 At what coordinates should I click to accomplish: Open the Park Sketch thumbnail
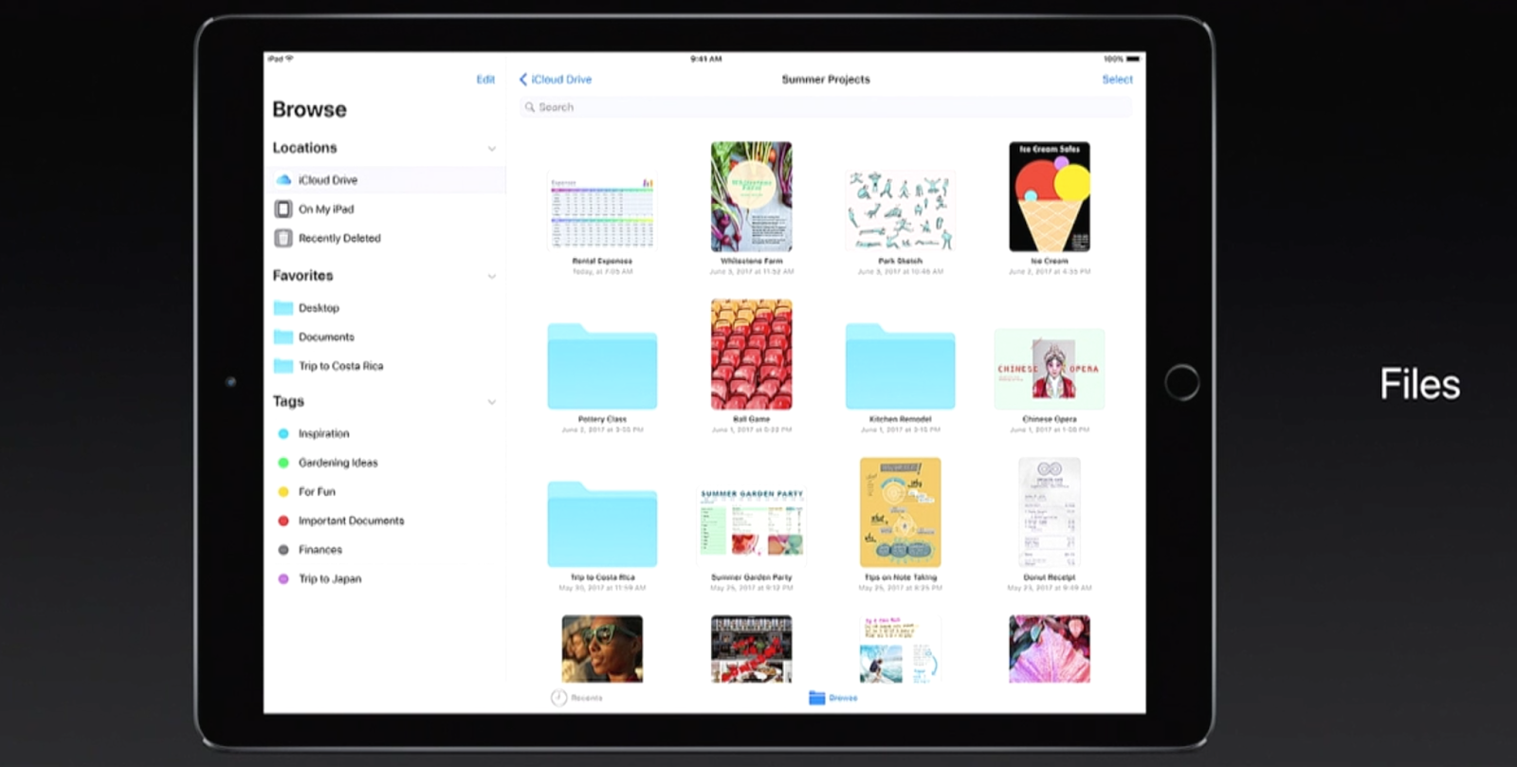(900, 211)
